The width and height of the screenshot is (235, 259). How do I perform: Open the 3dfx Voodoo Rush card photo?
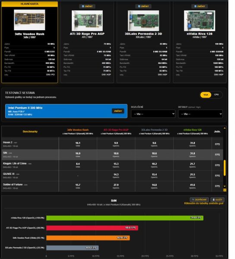coord(29,20)
